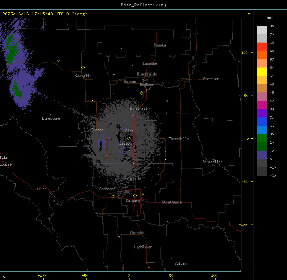Select the yellow diamond marker below Cochrane
The height and width of the screenshot is (280, 287).
tap(113, 196)
